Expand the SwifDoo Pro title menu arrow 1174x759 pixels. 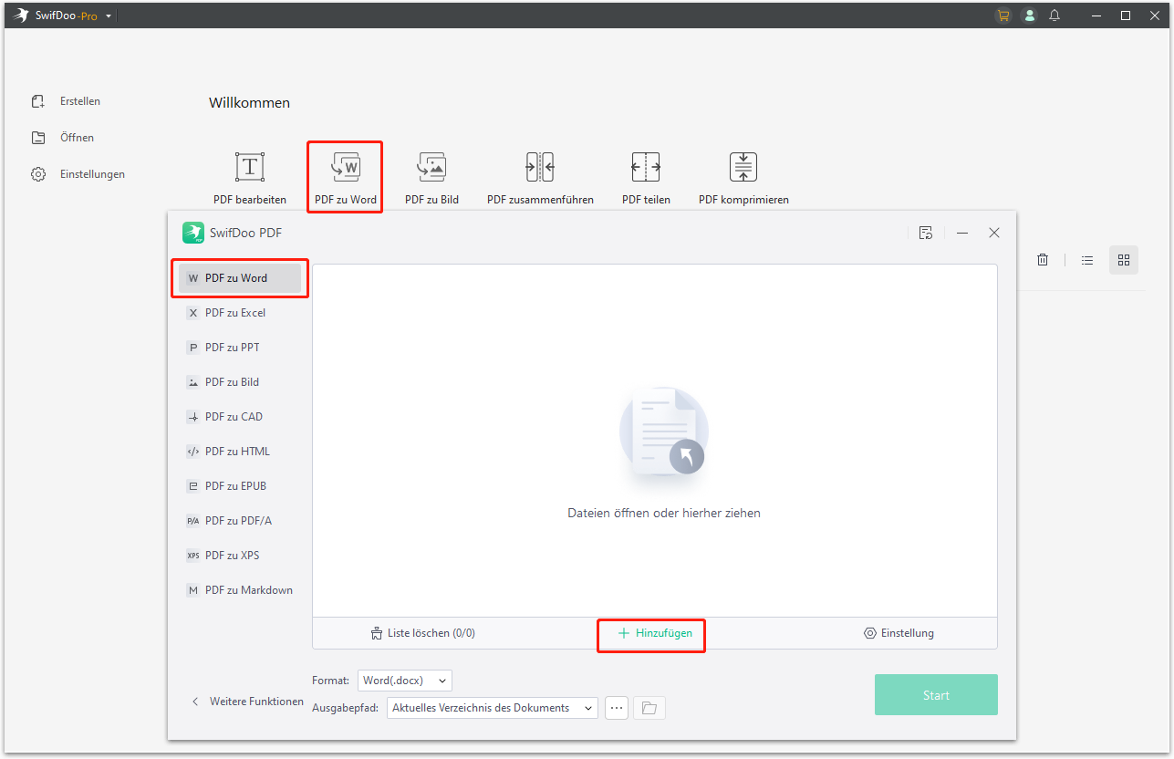pyautogui.click(x=109, y=16)
